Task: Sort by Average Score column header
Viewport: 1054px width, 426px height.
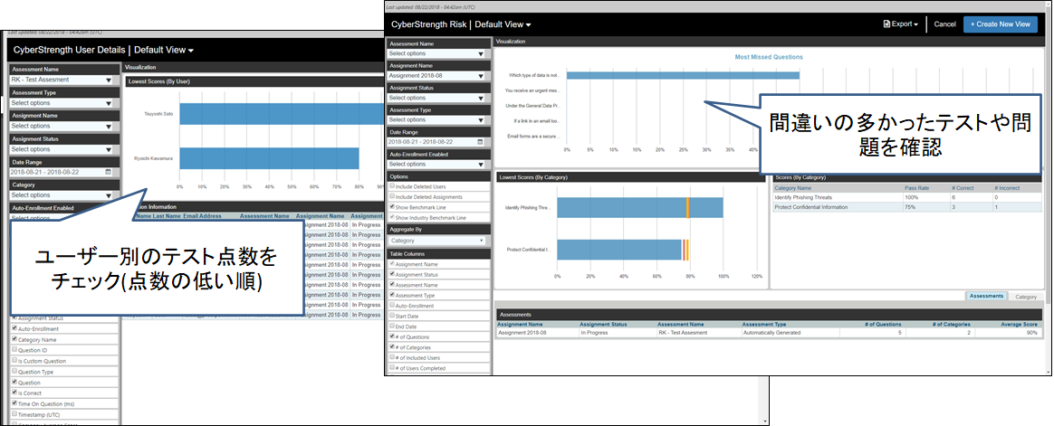Action: coord(1020,324)
